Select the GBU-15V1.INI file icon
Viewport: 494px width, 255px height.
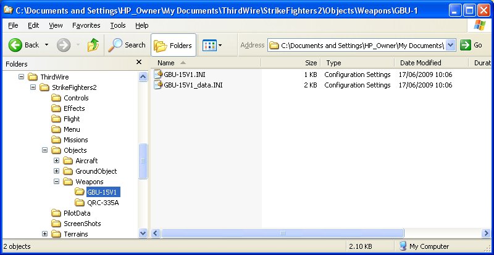coord(158,75)
